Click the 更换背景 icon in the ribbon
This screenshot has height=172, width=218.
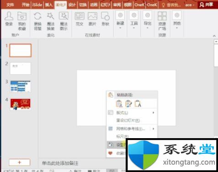37,16
